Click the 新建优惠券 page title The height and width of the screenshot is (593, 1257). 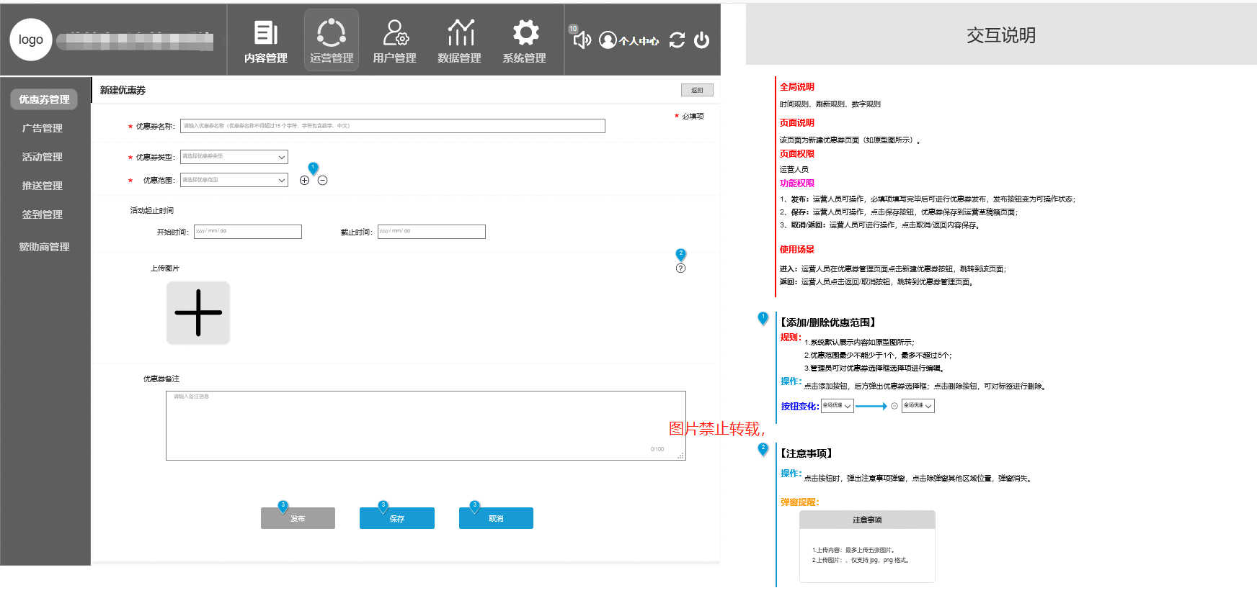pyautogui.click(x=123, y=90)
